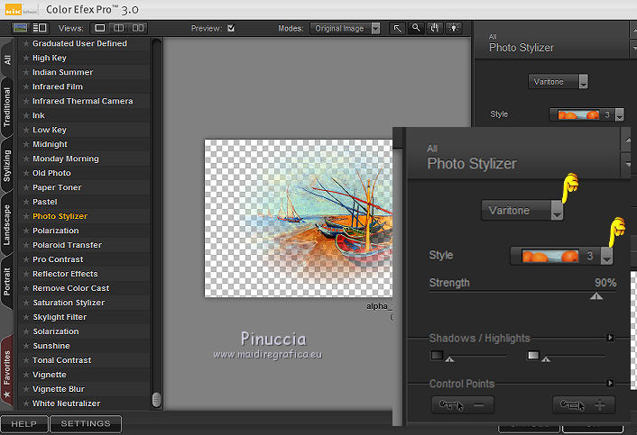Screen dimensions: 637x435
Task: Switch to split preview view
Action: 120,28
